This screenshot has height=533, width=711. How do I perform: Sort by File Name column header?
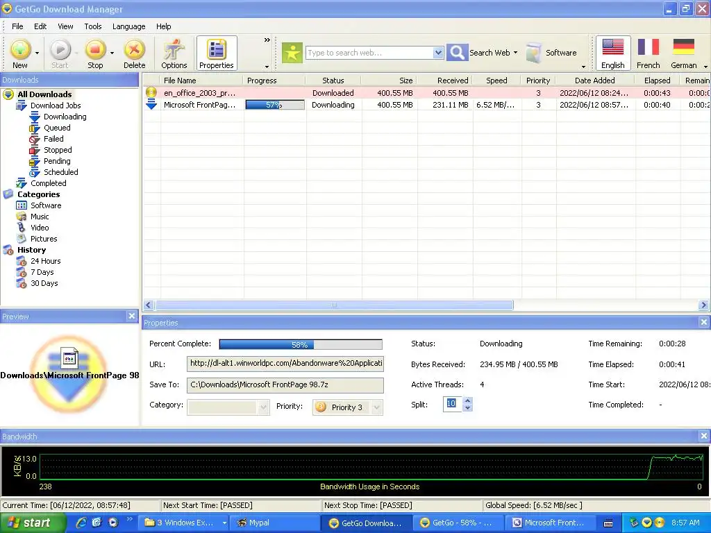click(202, 81)
